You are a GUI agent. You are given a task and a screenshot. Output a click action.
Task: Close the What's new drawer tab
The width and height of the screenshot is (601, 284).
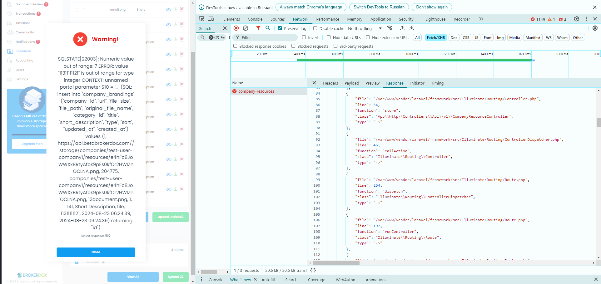(255, 280)
